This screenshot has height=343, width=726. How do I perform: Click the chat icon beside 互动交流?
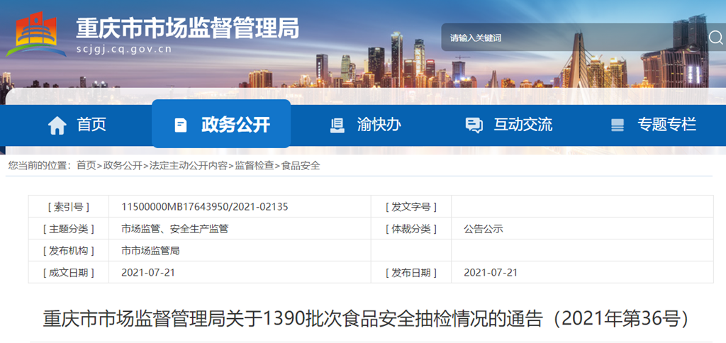tap(474, 125)
